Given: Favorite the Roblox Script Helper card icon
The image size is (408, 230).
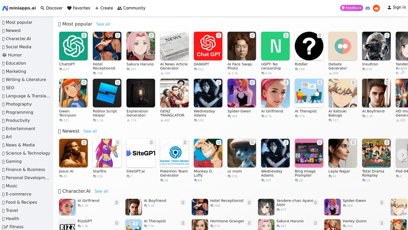Looking at the screenshot, I should [x=118, y=83].
